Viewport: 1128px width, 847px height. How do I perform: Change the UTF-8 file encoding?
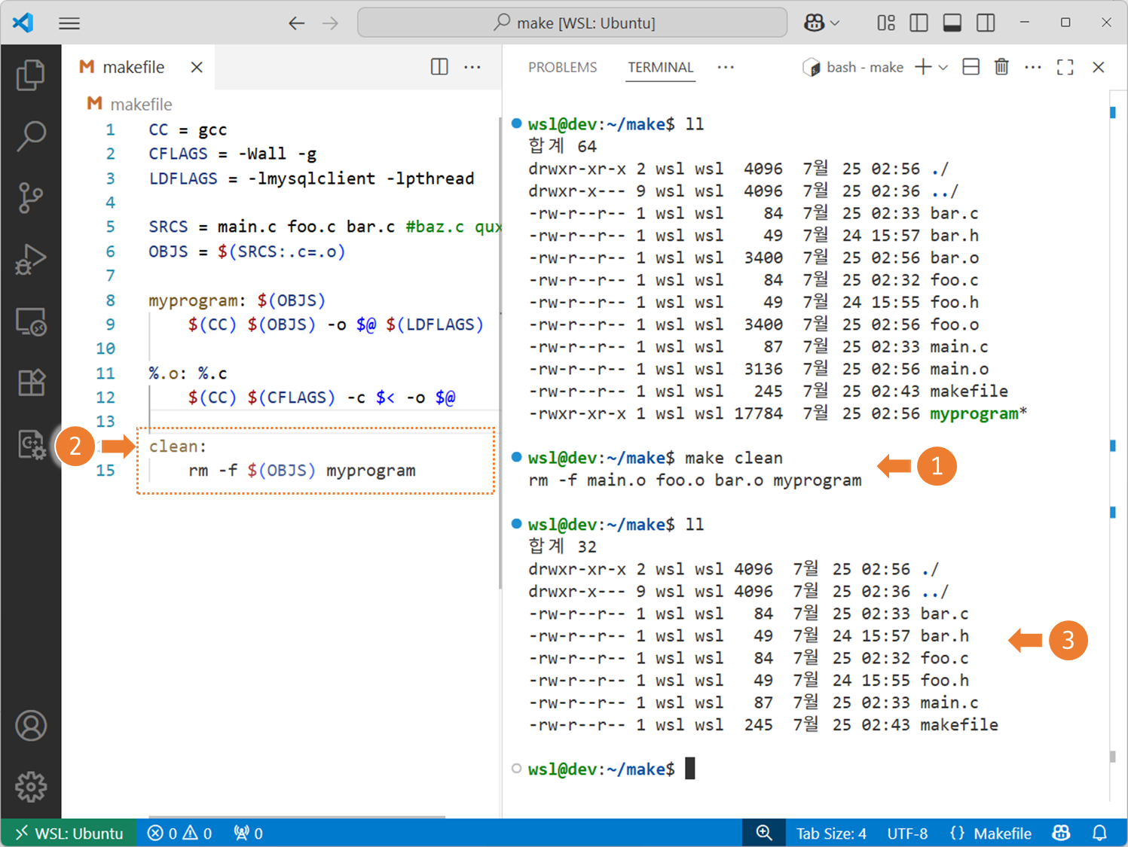pos(907,833)
